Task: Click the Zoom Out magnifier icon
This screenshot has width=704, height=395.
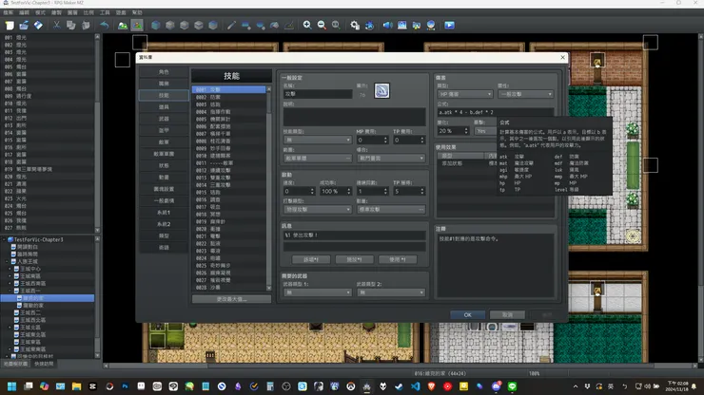Action: tap(322, 25)
